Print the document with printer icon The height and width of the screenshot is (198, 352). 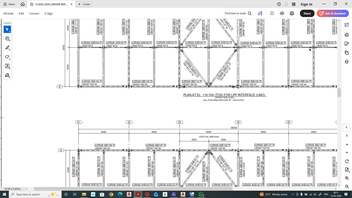(x=292, y=13)
